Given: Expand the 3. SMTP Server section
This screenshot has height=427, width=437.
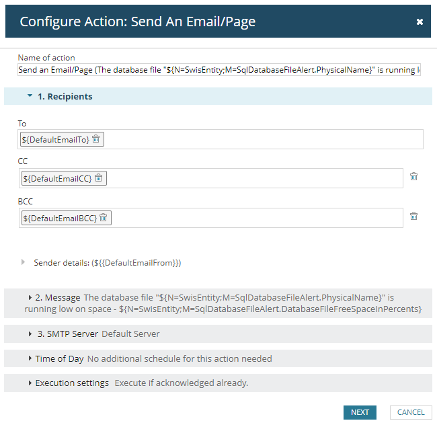Looking at the screenshot, I should (x=30, y=334).
